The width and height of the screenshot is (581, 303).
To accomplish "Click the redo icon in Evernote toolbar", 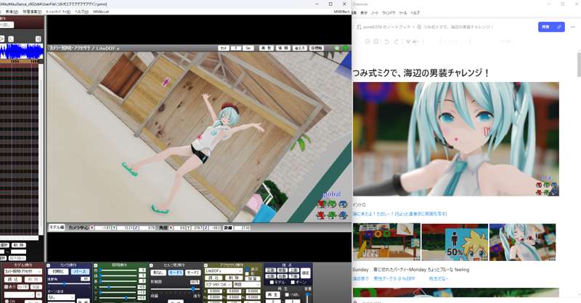I will pos(396,41).
